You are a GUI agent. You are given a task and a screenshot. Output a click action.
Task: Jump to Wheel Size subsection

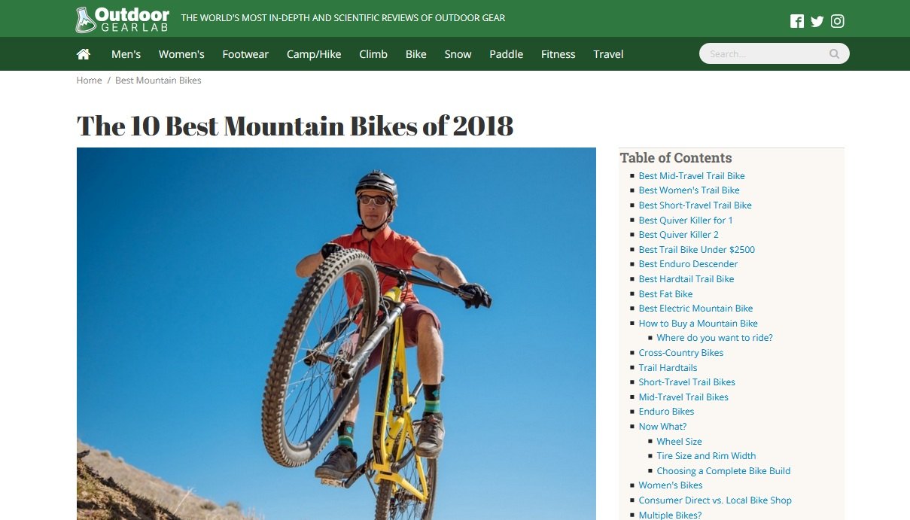679,442
